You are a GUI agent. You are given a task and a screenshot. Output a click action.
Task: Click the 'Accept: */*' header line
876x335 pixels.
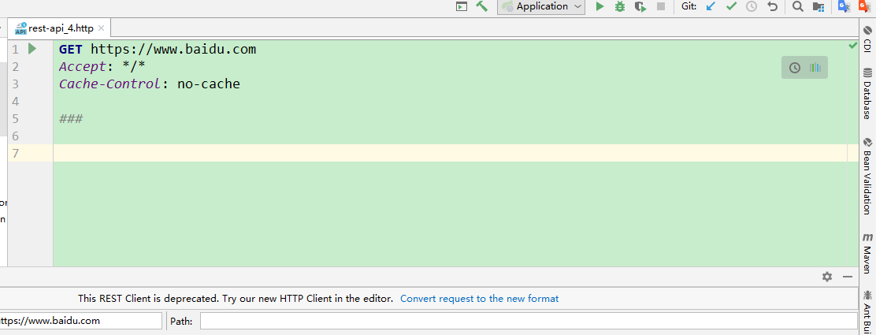pyautogui.click(x=102, y=66)
